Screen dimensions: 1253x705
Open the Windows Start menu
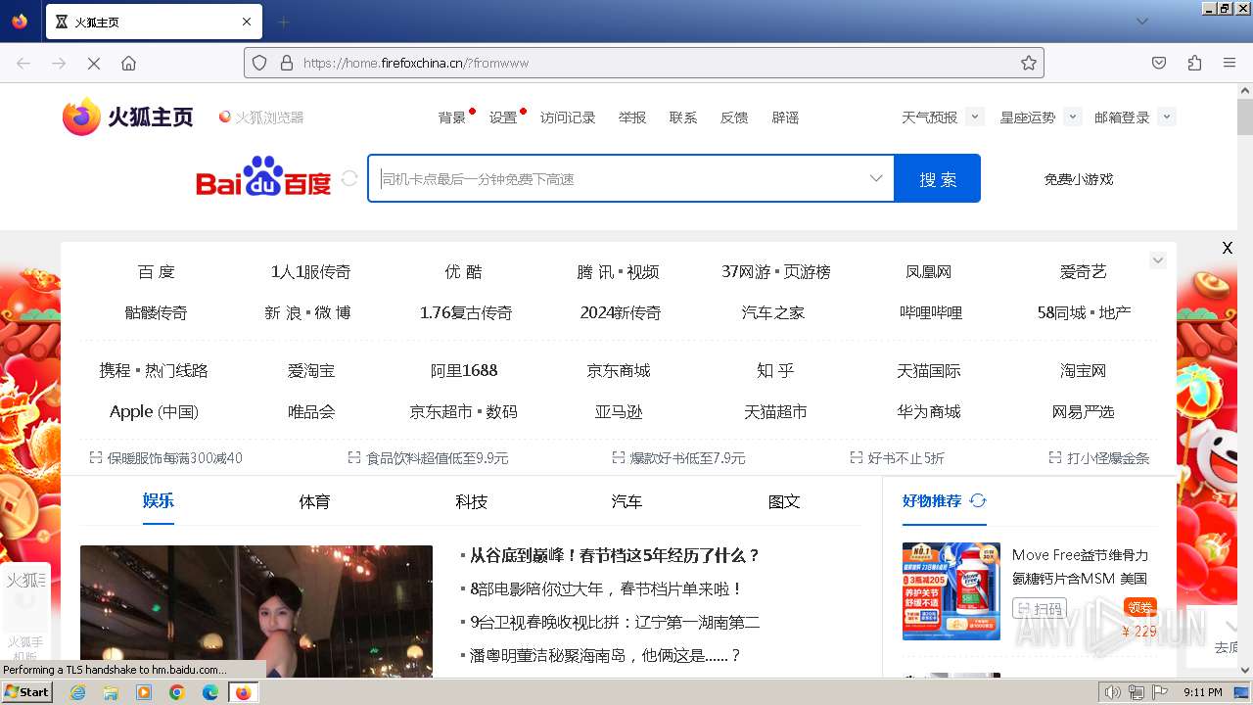[27, 692]
